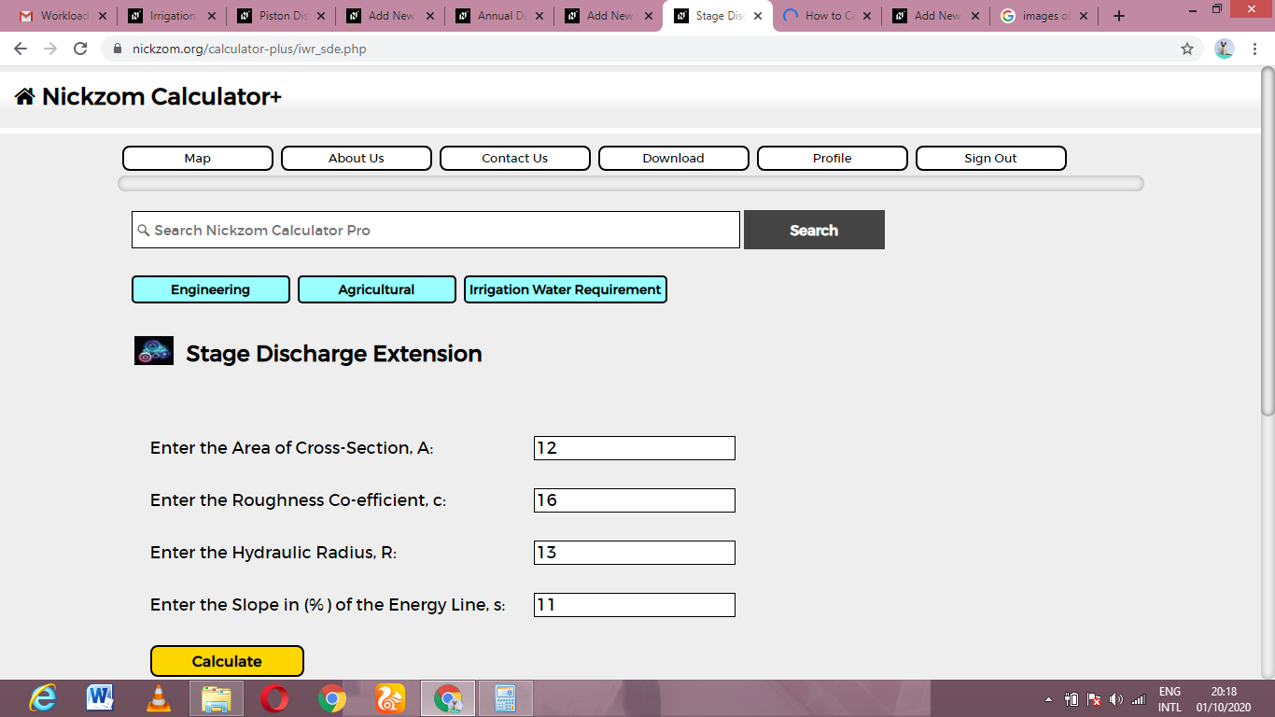Click the Nickzom Calculator+ home icon
Screen dimensions: 1275x717
click(x=25, y=96)
